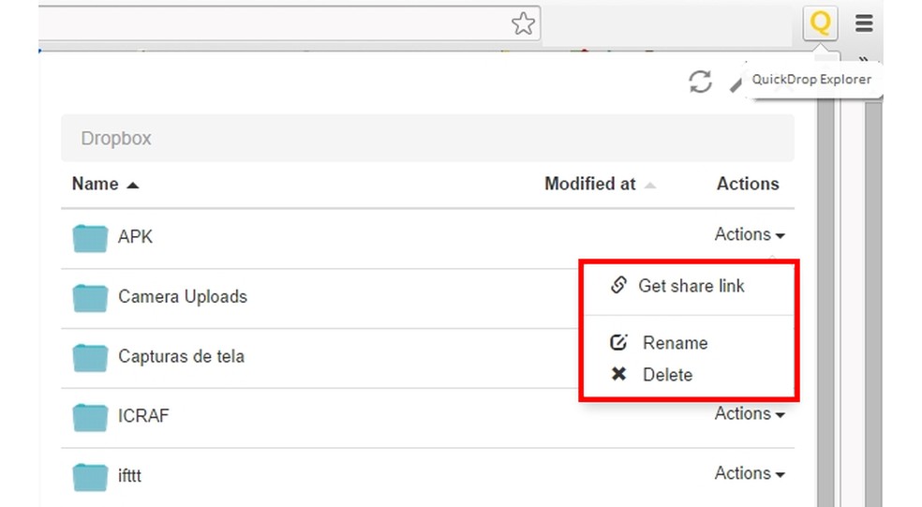This screenshot has width=922, height=507.
Task: Select Get share link from menu
Action: pos(691,286)
